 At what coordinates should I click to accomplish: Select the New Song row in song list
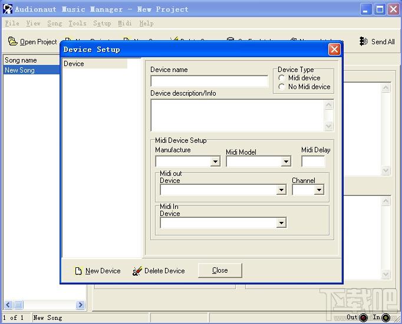(x=31, y=70)
